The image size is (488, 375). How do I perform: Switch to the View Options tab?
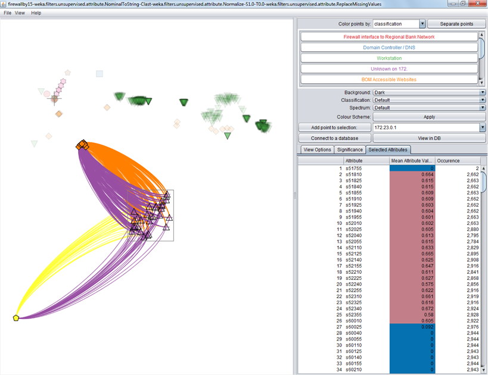click(317, 149)
